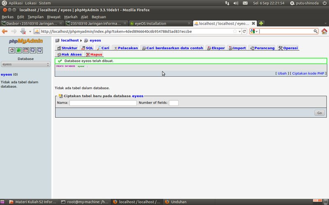The image size is (329, 205).
Task: Switch to eyeOS Installation tab
Action: pyautogui.click(x=160, y=23)
